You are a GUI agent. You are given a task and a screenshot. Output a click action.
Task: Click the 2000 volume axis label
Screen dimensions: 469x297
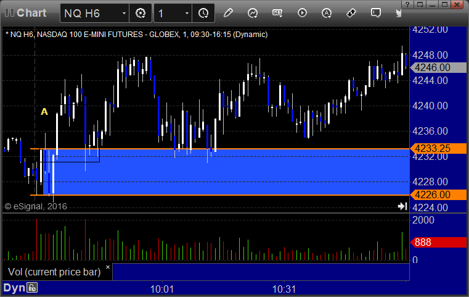423,220
